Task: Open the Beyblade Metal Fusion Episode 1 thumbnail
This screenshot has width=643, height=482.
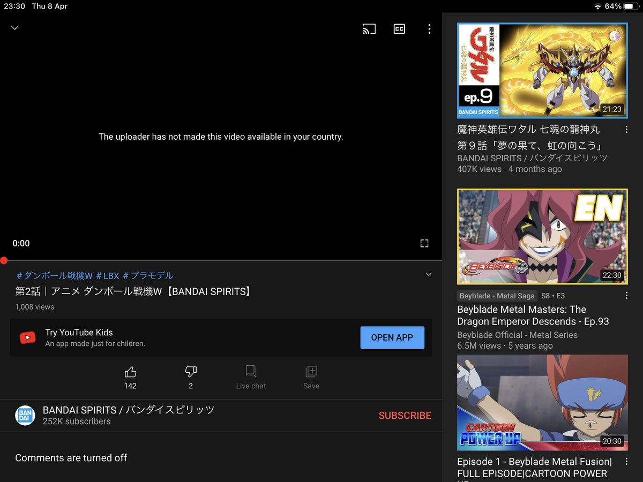Action: click(x=542, y=402)
